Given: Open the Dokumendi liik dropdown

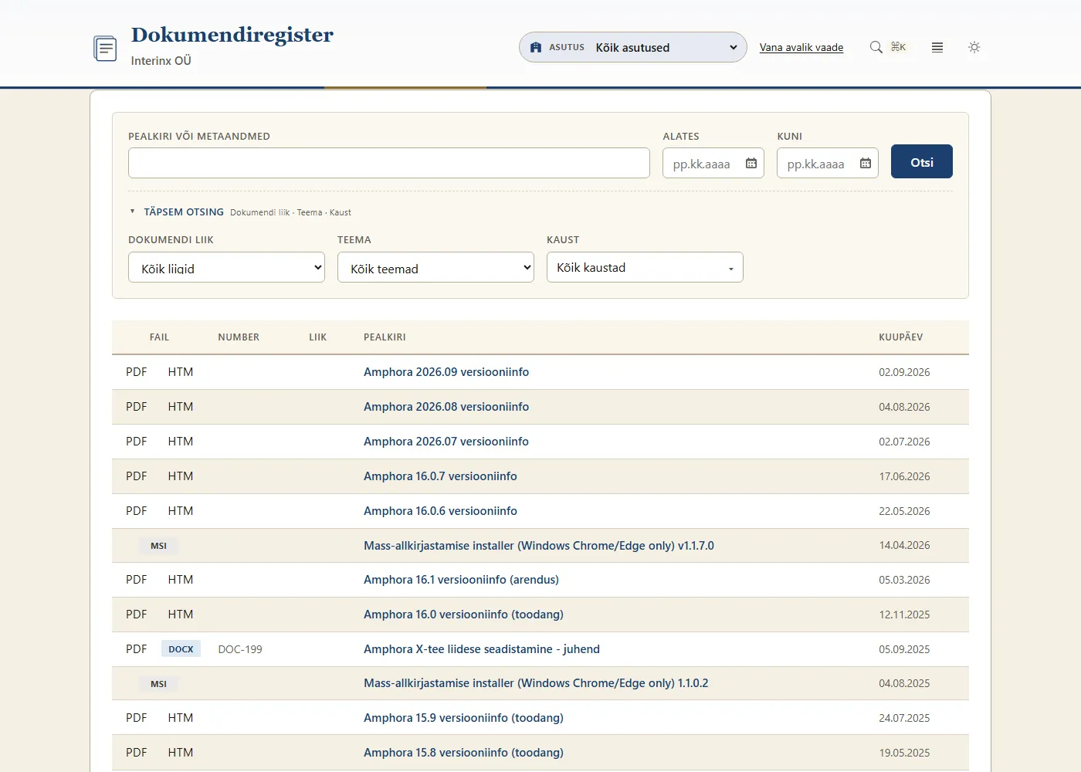Looking at the screenshot, I should click(x=226, y=267).
